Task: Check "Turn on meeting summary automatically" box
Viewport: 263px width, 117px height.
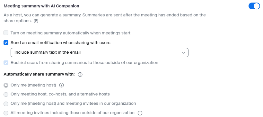Action: (6, 33)
